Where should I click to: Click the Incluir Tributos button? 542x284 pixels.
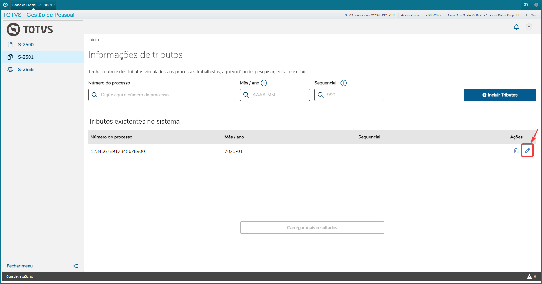point(500,95)
